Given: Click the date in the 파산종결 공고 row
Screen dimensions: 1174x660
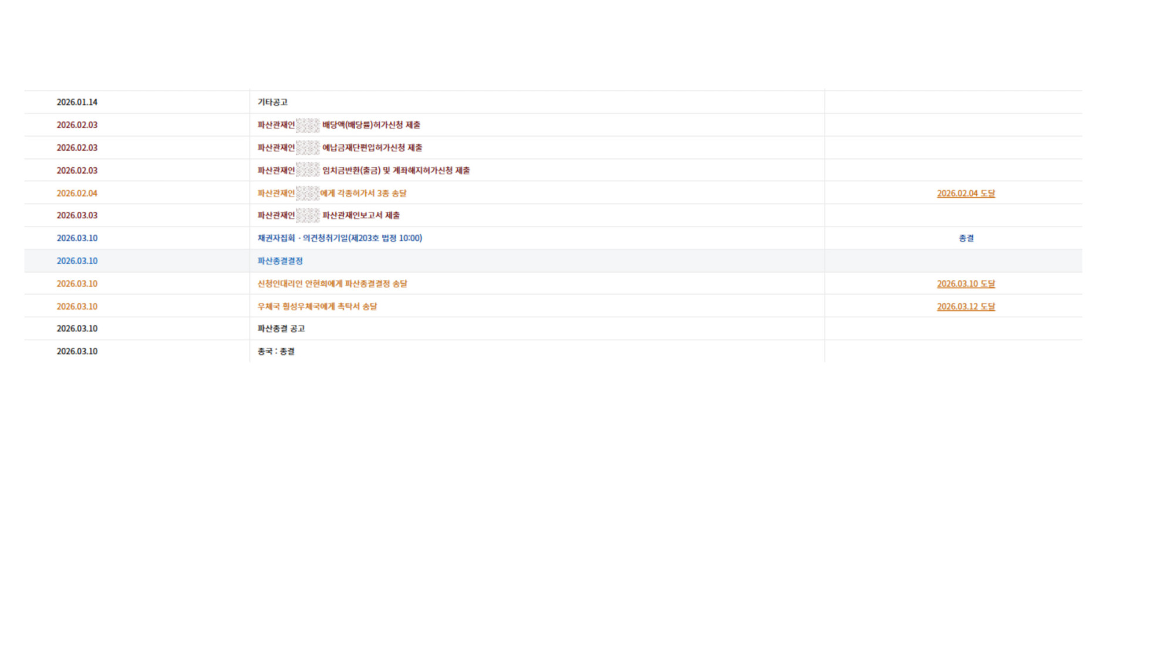Looking at the screenshot, I should coord(77,329).
